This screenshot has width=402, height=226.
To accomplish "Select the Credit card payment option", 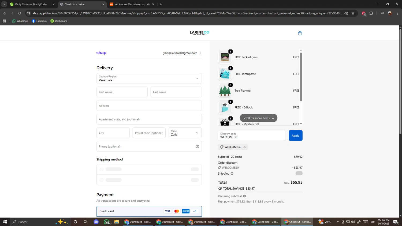I will coord(149,211).
